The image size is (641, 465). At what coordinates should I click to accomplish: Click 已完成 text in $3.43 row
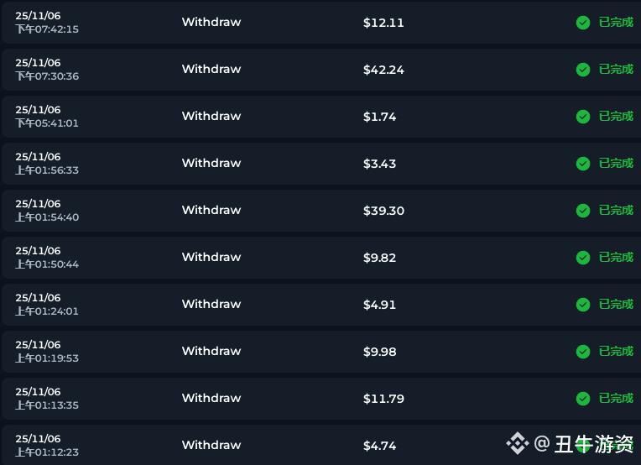[616, 164]
